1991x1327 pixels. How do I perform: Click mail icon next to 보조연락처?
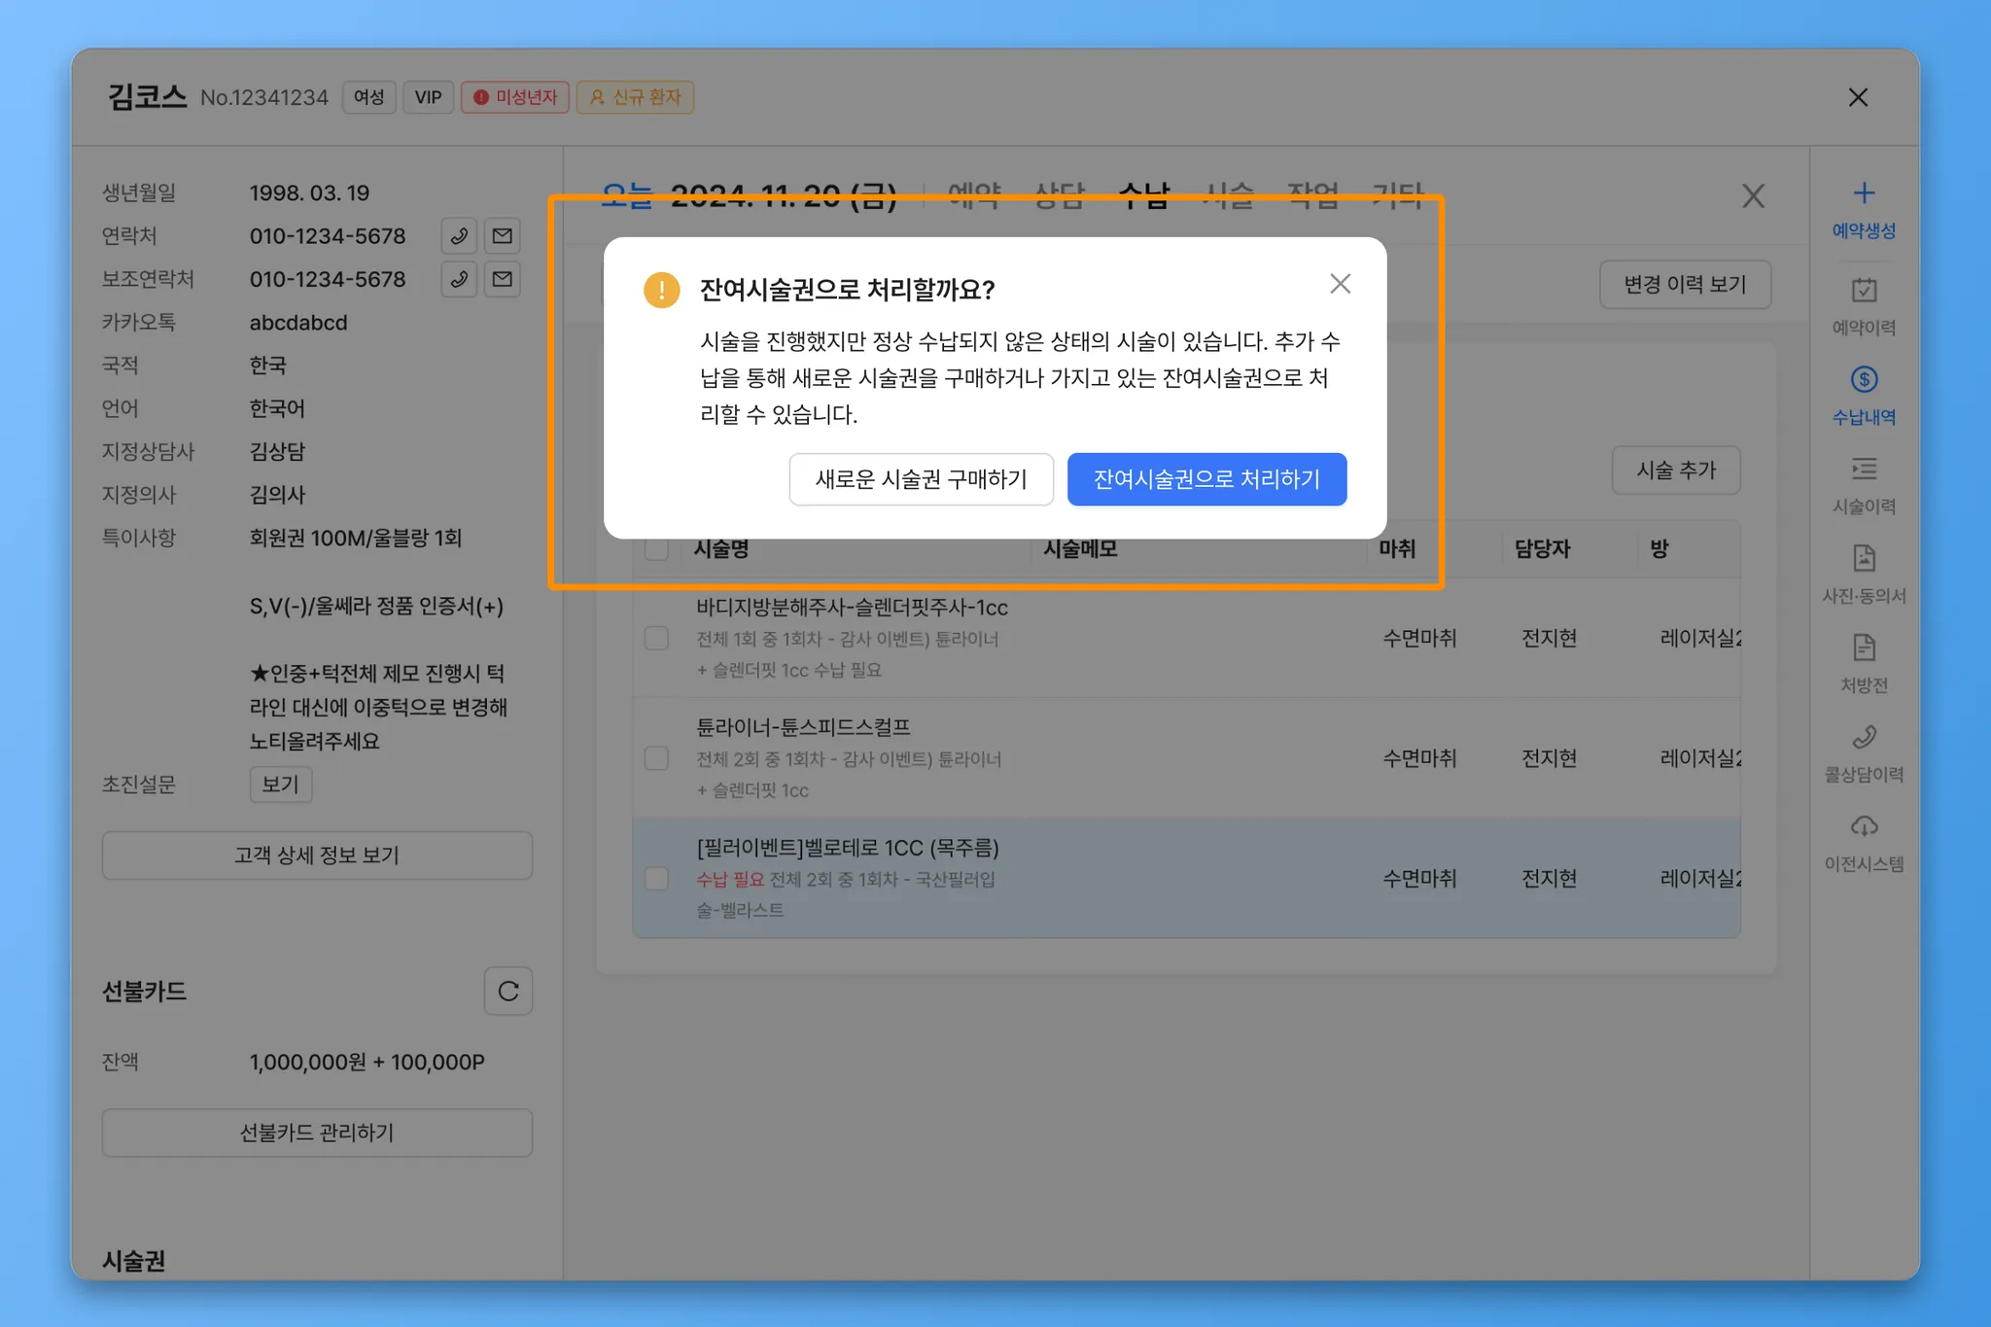click(502, 280)
